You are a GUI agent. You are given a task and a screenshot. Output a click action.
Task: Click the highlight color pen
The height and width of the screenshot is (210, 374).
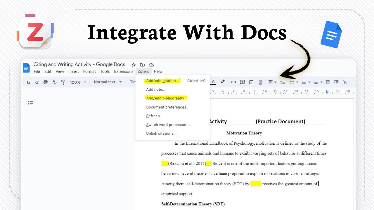coord(223,82)
